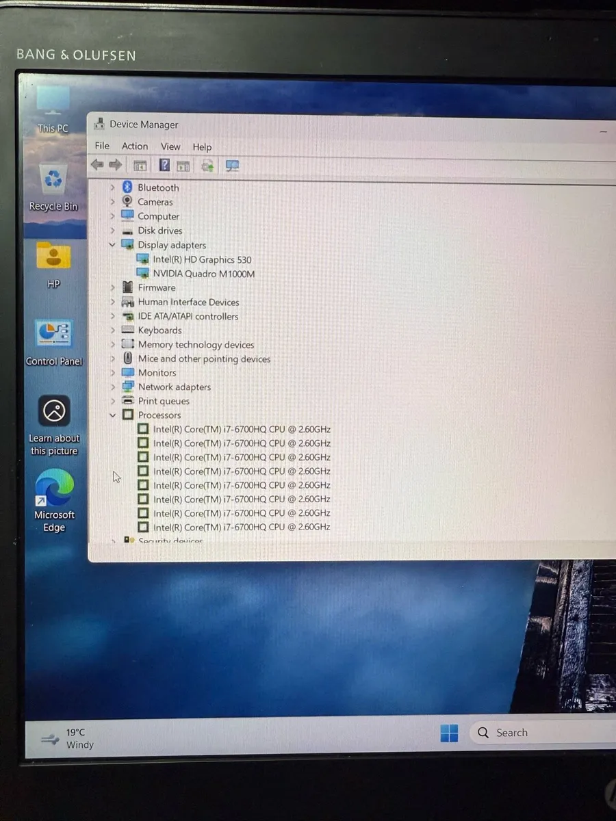
Task: Click the Keyboards category icon
Action: [127, 330]
